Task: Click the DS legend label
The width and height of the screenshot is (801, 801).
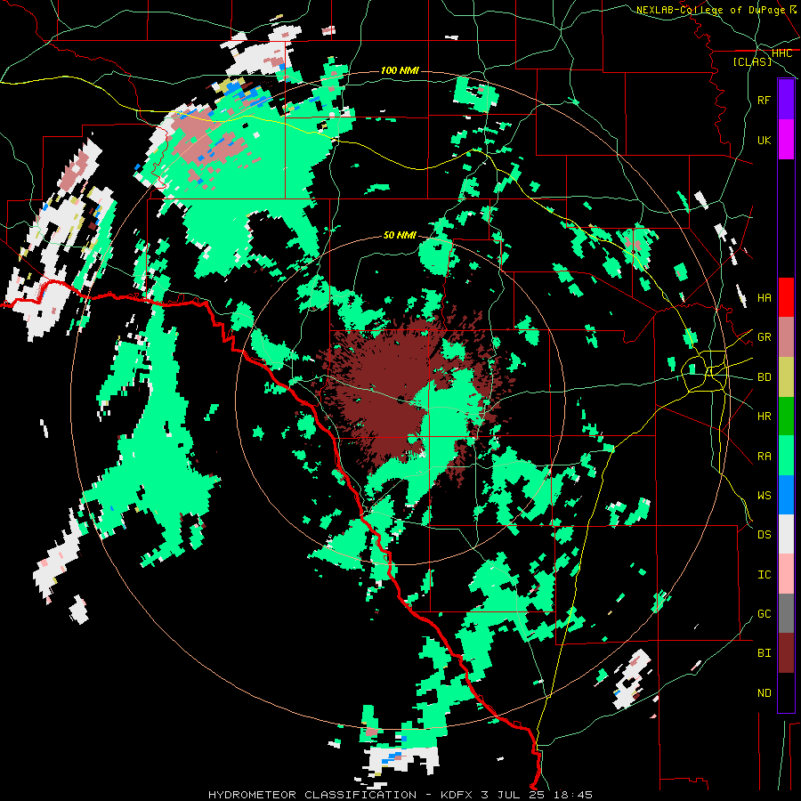Action: click(x=765, y=535)
